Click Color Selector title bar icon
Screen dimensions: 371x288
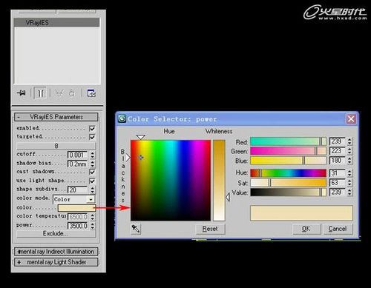click(122, 118)
